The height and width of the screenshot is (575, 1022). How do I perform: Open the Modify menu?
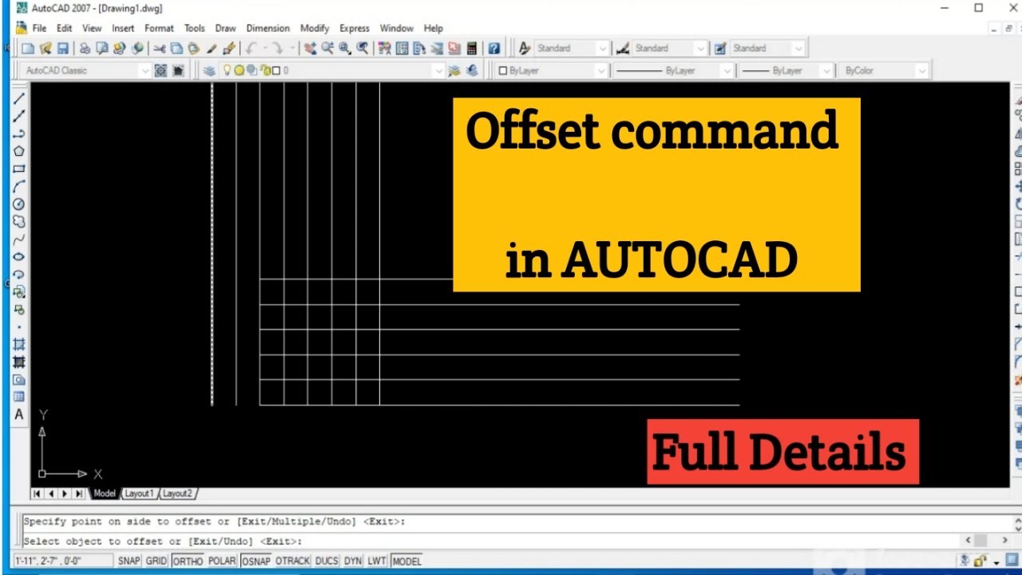[x=315, y=28]
